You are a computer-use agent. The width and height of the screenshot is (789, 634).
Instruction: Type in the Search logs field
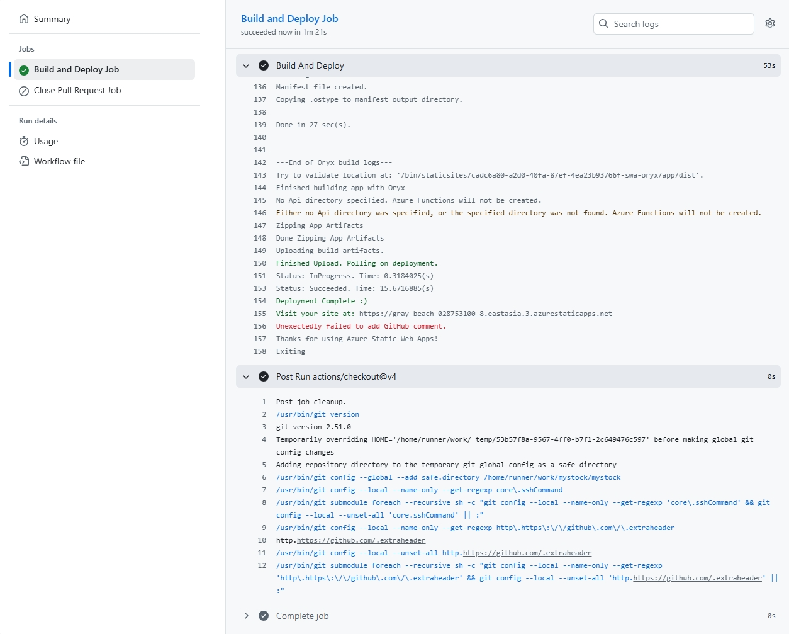[681, 24]
